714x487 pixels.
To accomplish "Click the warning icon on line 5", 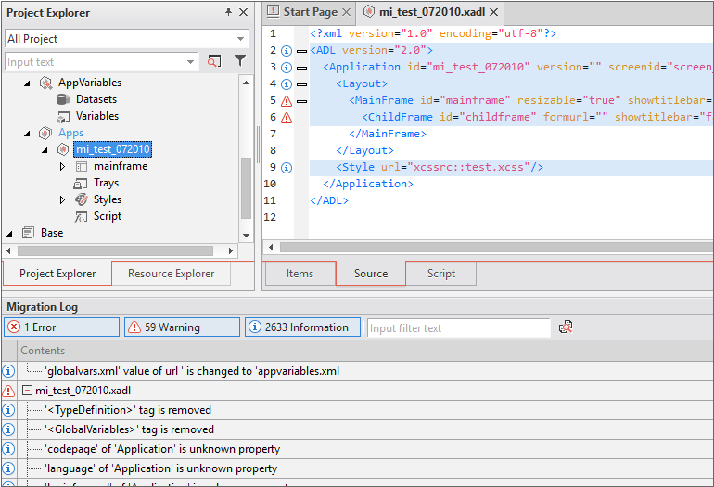I will 287,101.
